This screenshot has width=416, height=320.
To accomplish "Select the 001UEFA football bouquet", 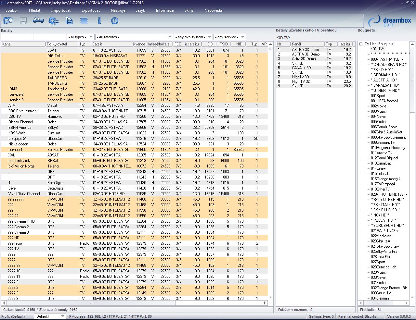I will (384, 101).
